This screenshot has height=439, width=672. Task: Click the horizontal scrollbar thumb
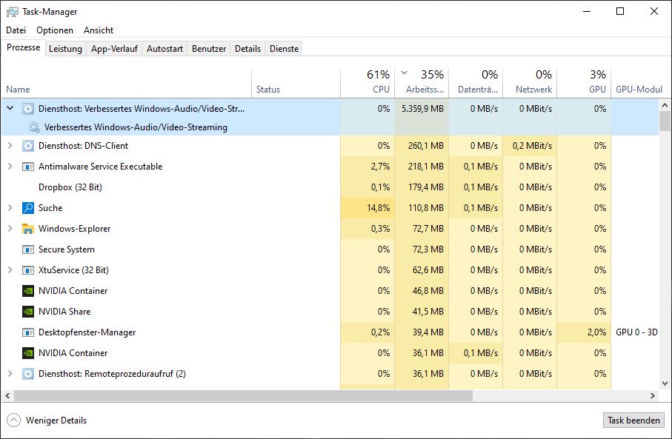(x=243, y=396)
